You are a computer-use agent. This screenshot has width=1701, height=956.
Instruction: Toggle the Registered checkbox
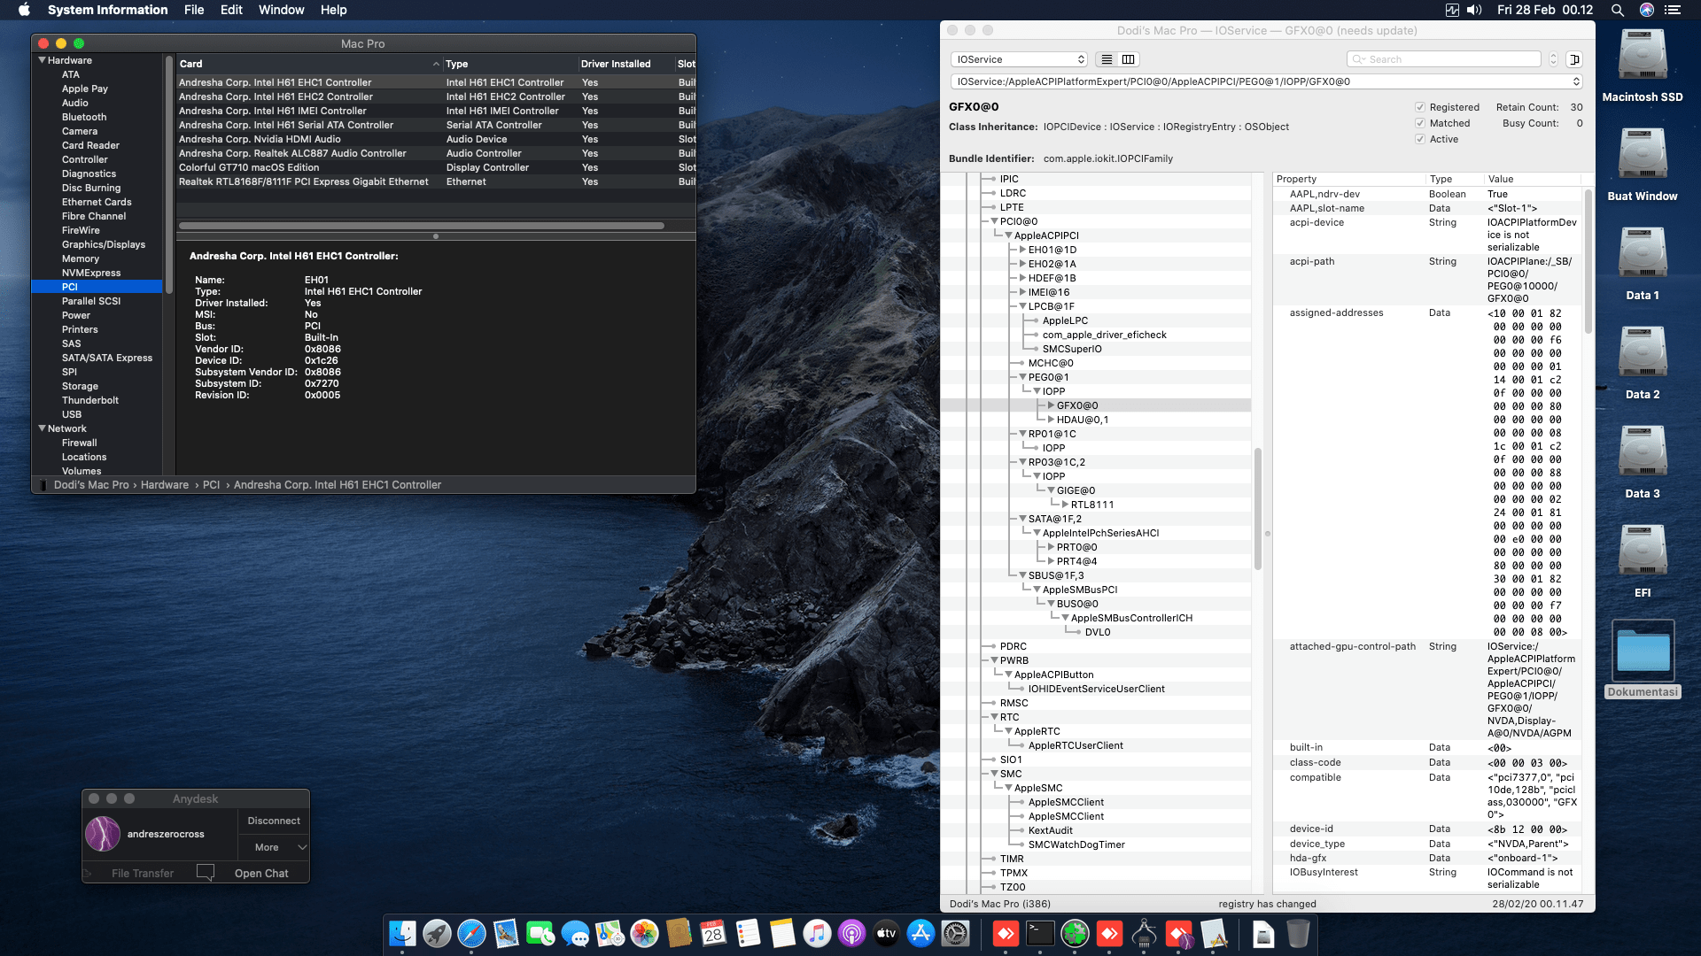1420,107
